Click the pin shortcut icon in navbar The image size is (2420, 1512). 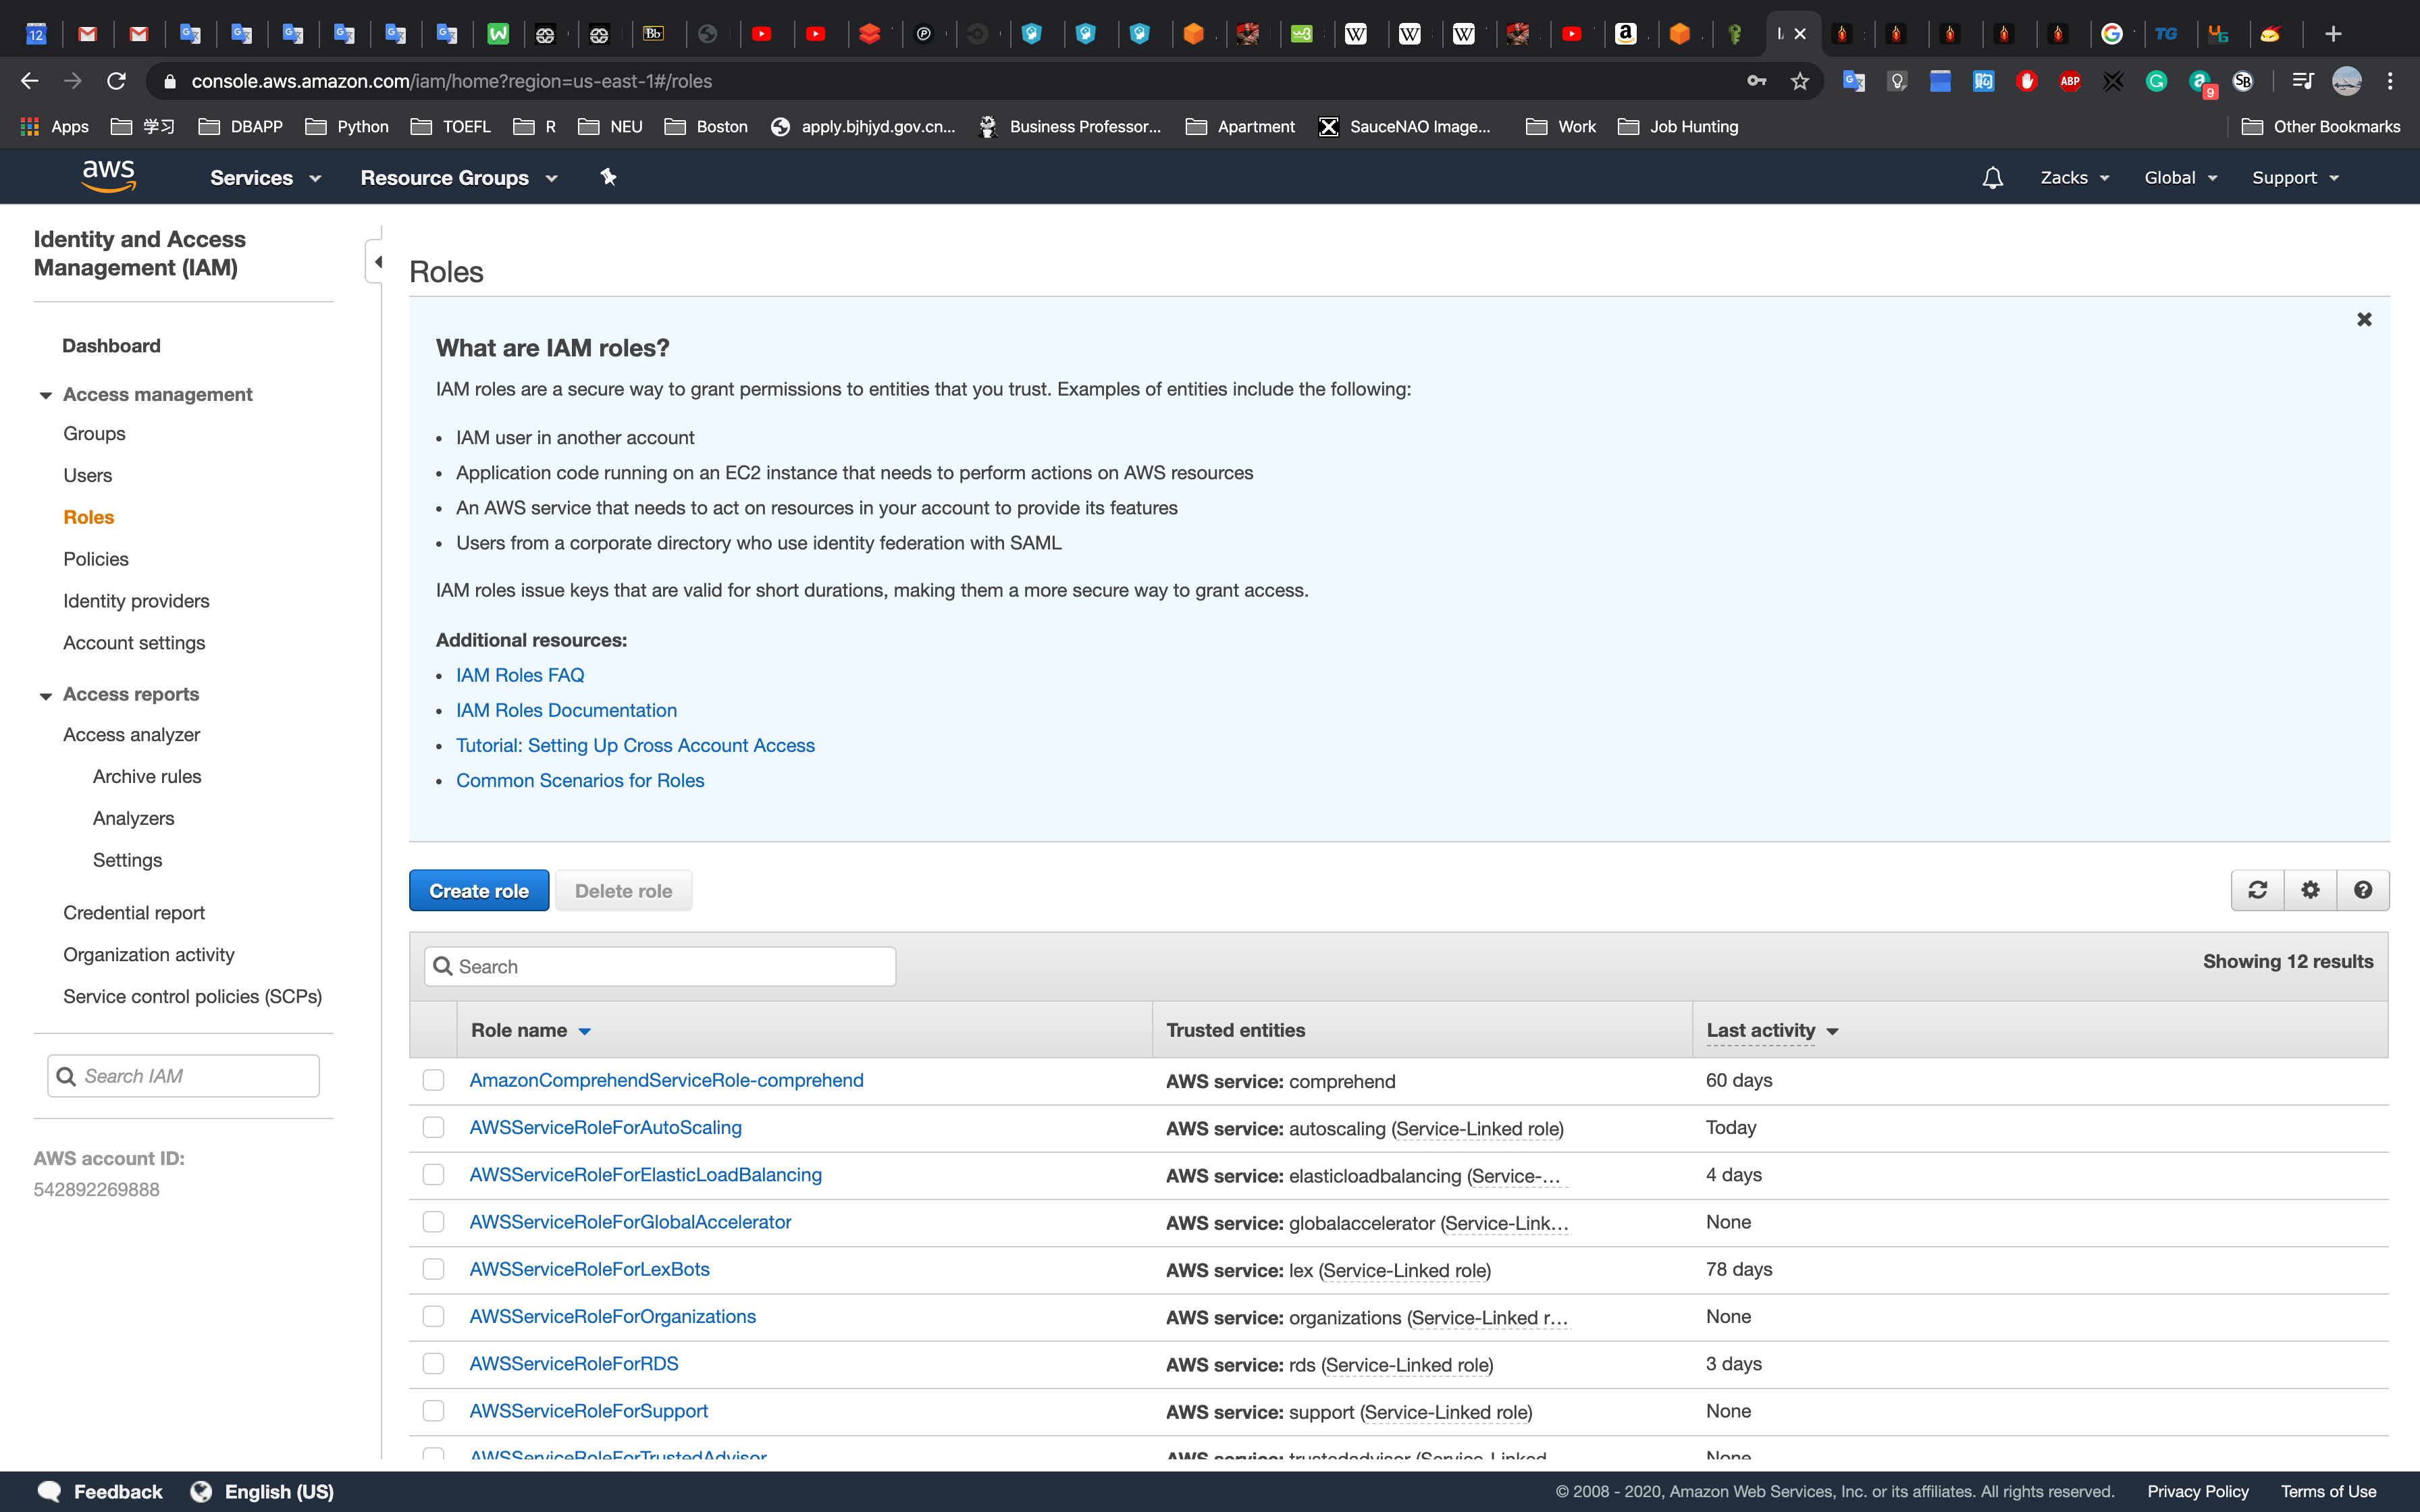[608, 177]
